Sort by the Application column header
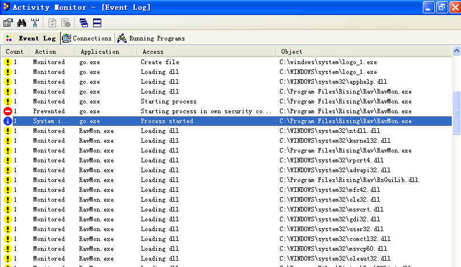This screenshot has height=267, width=461. (x=106, y=51)
